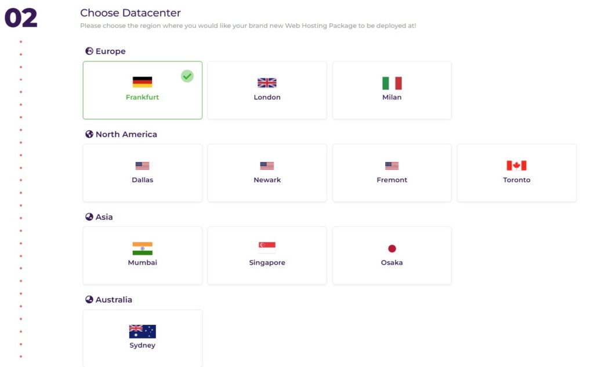594x367 pixels.
Task: Click the German flag icon for Frankfurt
Action: tap(142, 82)
